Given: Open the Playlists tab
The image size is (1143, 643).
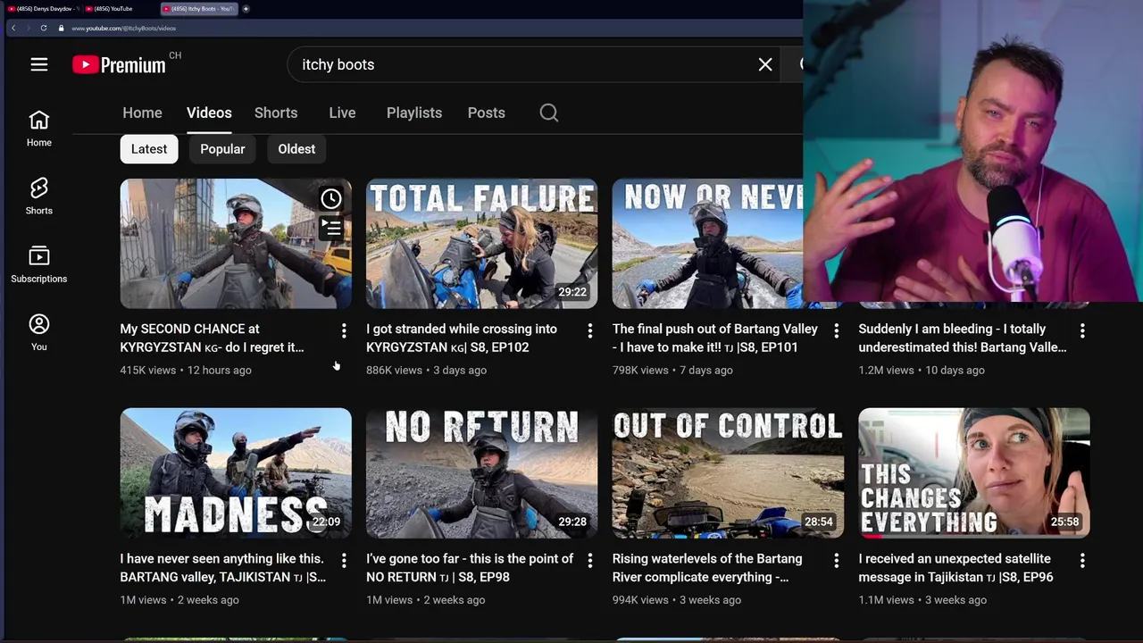Looking at the screenshot, I should tap(414, 113).
